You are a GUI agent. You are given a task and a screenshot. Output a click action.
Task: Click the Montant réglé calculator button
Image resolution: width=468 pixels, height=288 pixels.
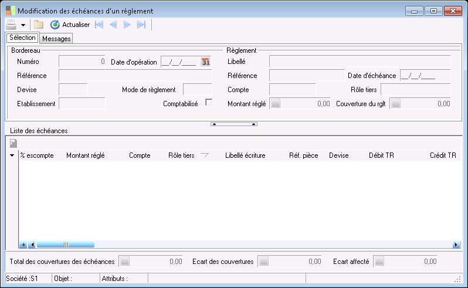click(276, 104)
